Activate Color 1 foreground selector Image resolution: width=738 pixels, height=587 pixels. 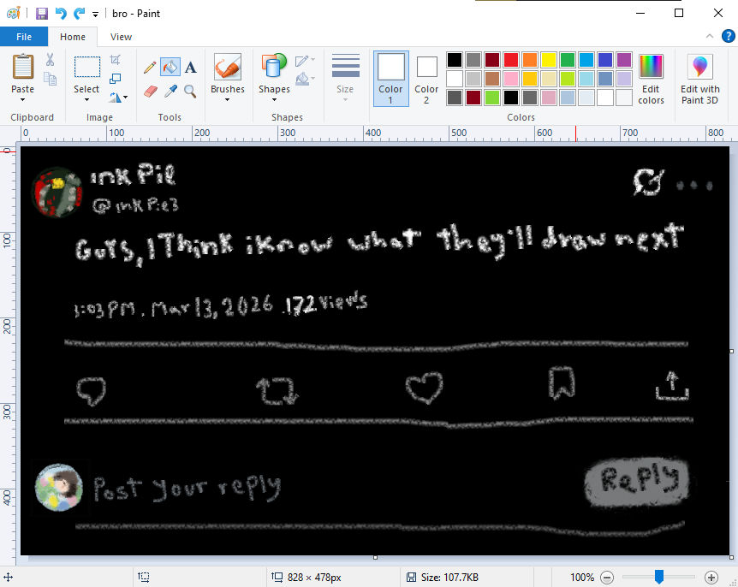(x=390, y=79)
